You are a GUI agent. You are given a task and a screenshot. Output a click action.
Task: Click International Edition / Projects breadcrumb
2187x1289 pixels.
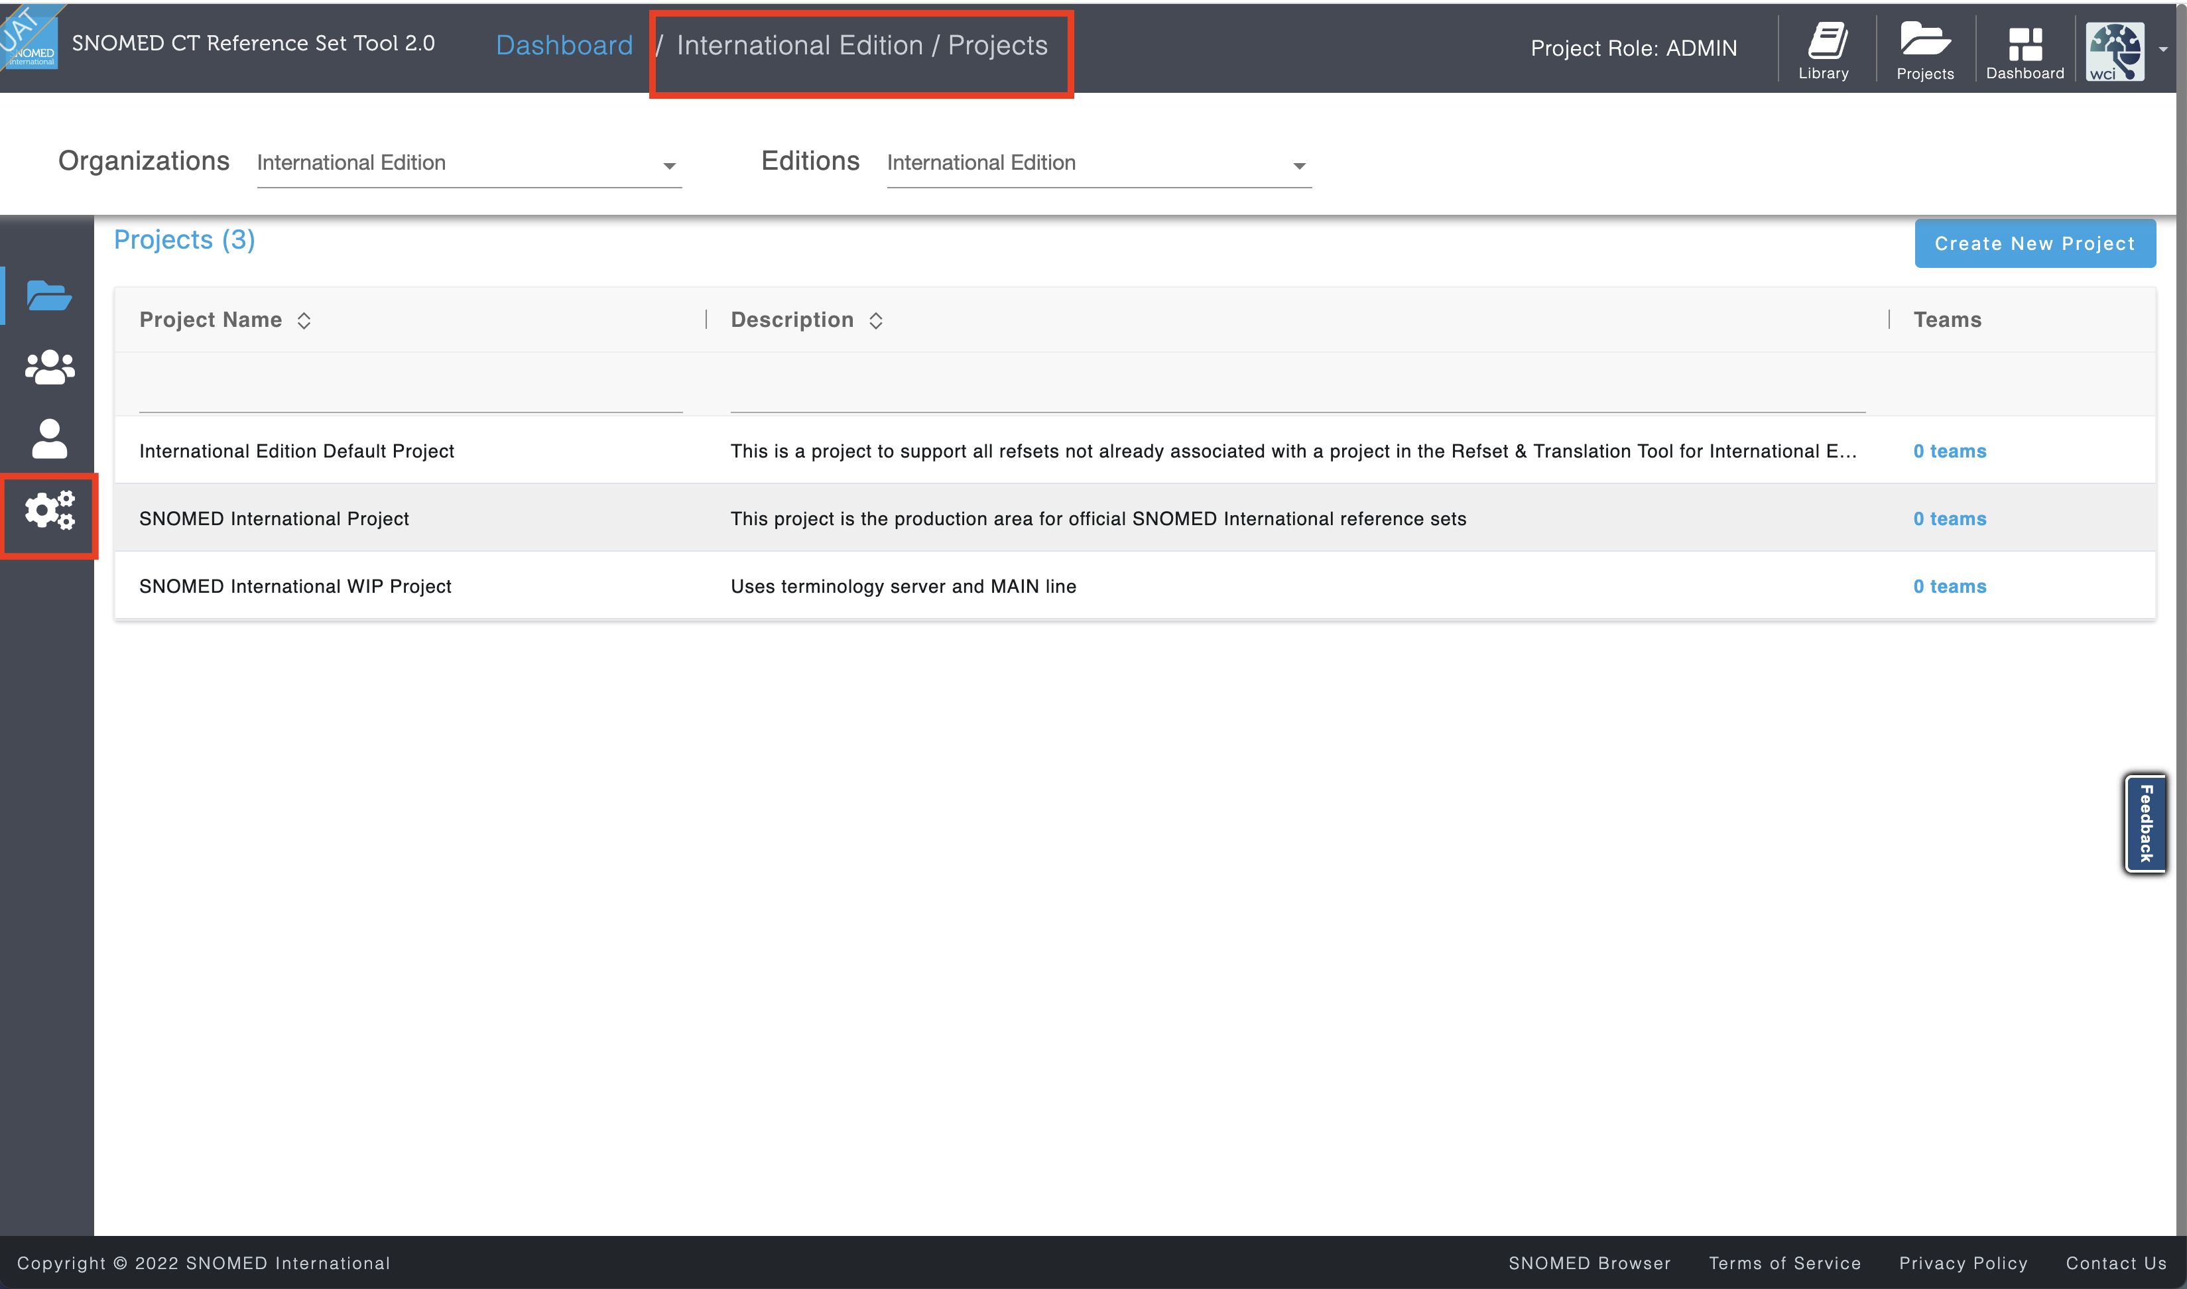click(861, 45)
